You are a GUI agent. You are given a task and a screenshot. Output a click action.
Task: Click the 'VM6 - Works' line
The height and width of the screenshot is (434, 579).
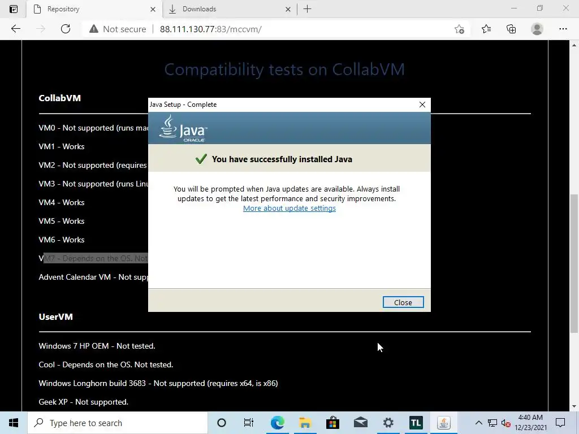click(61, 240)
